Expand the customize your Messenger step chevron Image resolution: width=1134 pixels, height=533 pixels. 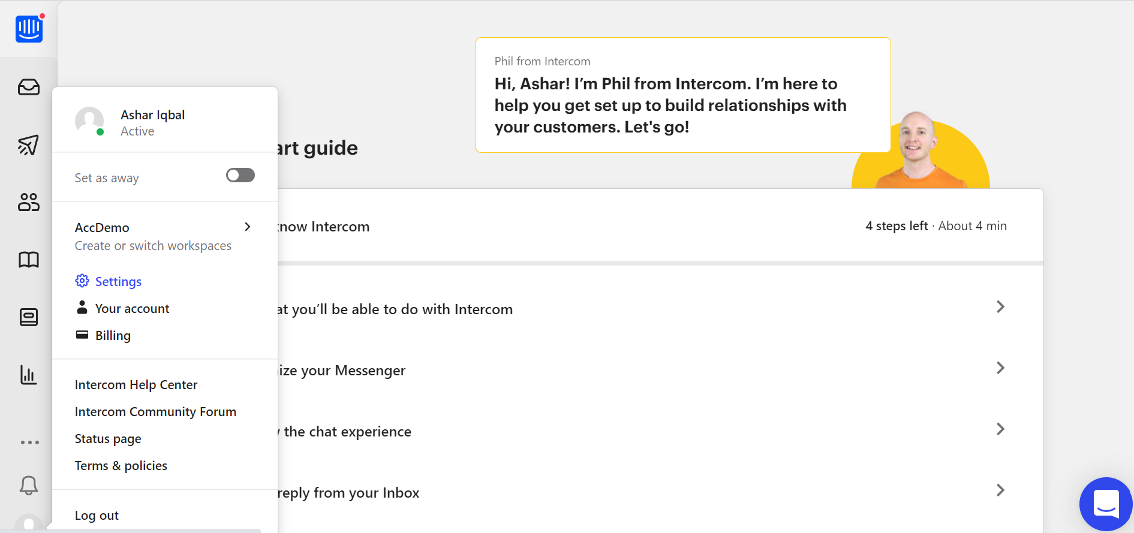click(x=1000, y=368)
